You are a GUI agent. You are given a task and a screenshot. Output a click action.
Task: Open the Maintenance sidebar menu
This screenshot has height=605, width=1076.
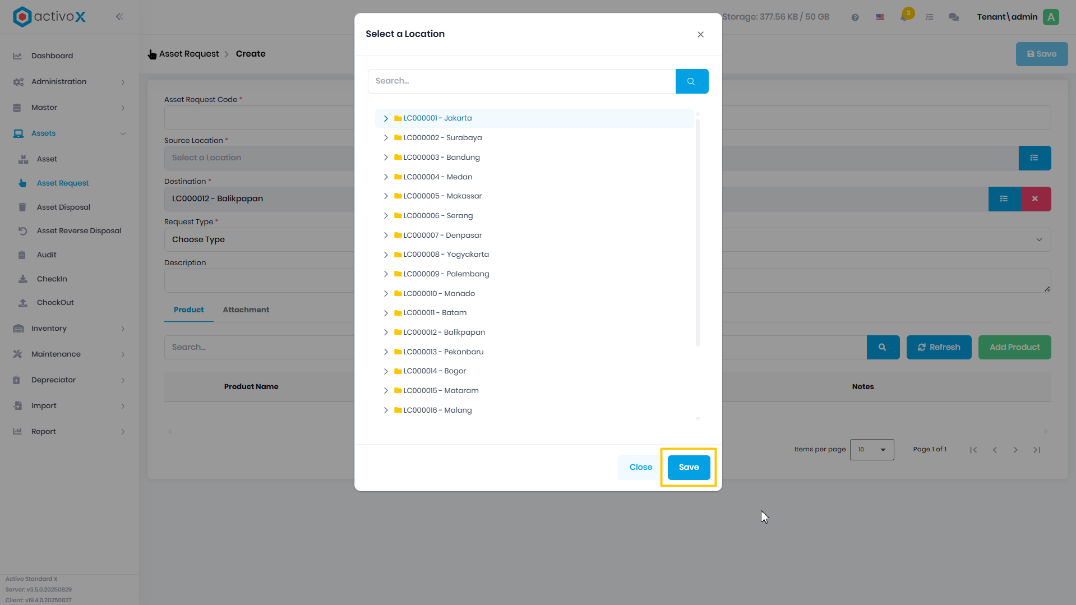pyautogui.click(x=70, y=354)
